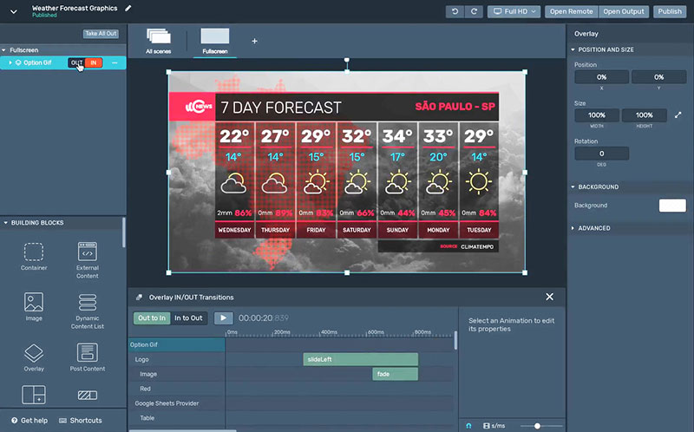694x432 pixels.
Task: Select the Container building block
Action: click(x=34, y=257)
